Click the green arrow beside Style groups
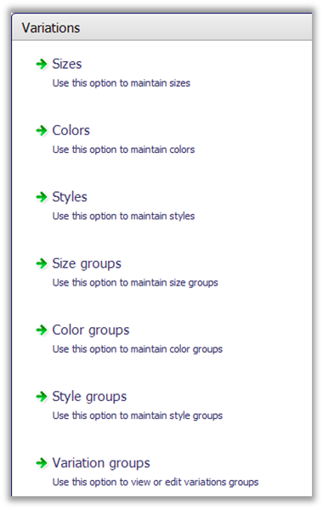The image size is (323, 509). click(x=42, y=397)
